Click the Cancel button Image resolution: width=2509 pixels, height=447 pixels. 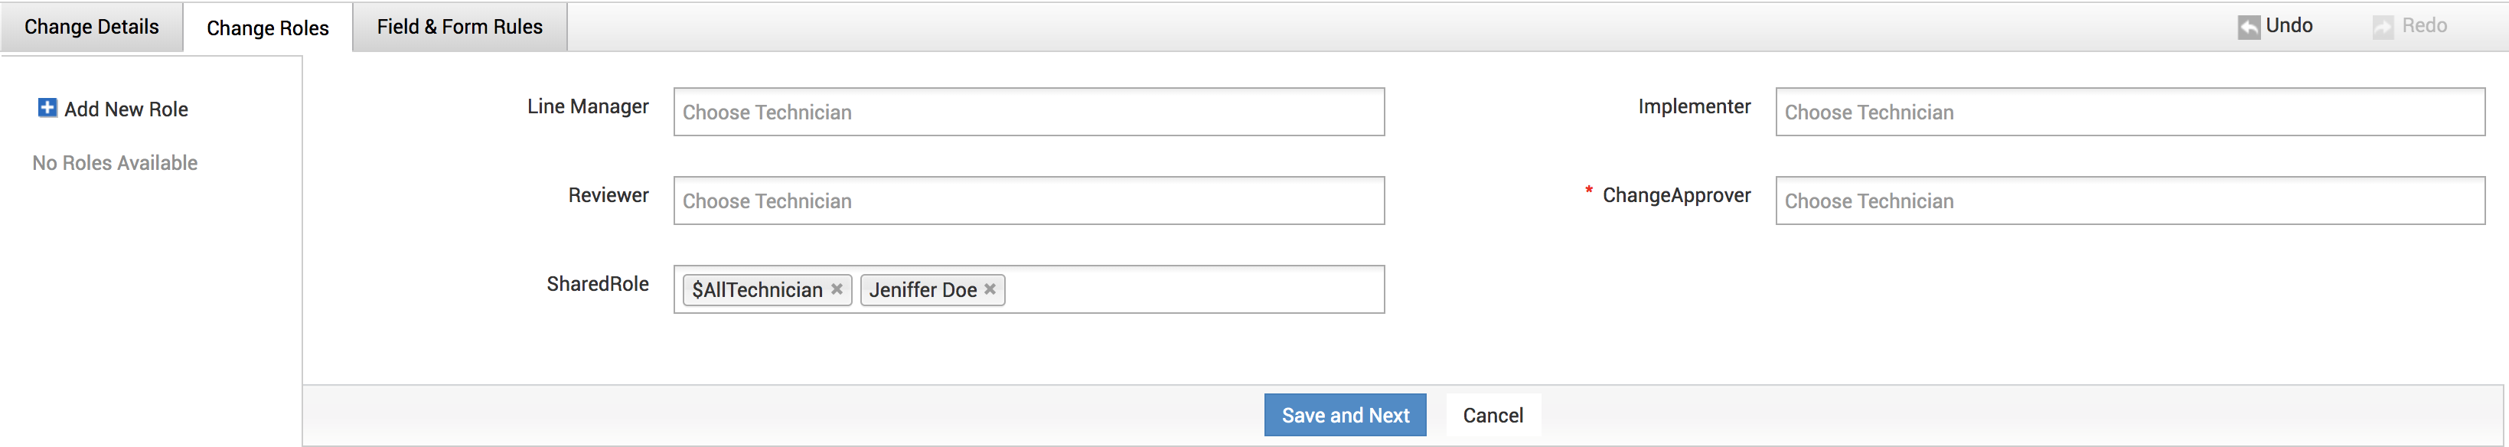pyautogui.click(x=1492, y=416)
